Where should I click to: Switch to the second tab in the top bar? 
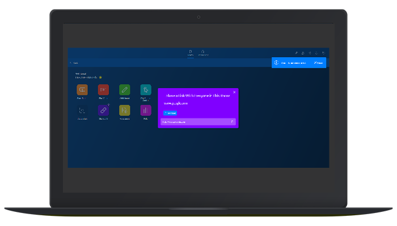tap(204, 53)
